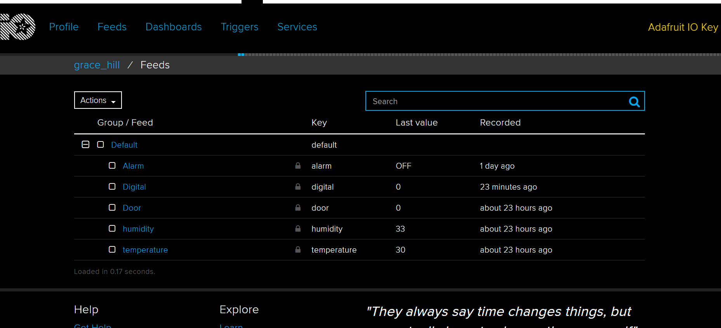This screenshot has height=328, width=721.
Task: Click the lock icon for Door feed
Action: tap(298, 208)
